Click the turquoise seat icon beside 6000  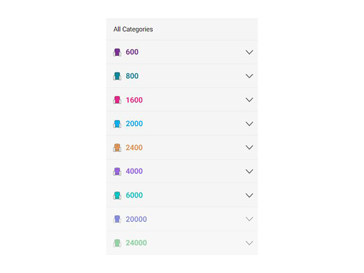tap(117, 195)
